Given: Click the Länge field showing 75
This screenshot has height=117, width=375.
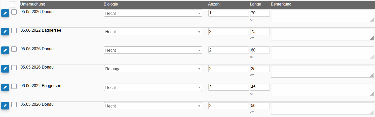Looking at the screenshot, I should pyautogui.click(x=260, y=31).
